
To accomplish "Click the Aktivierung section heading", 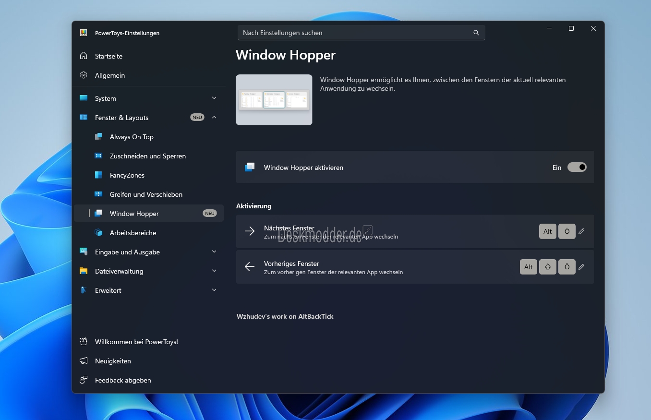I will tap(254, 206).
